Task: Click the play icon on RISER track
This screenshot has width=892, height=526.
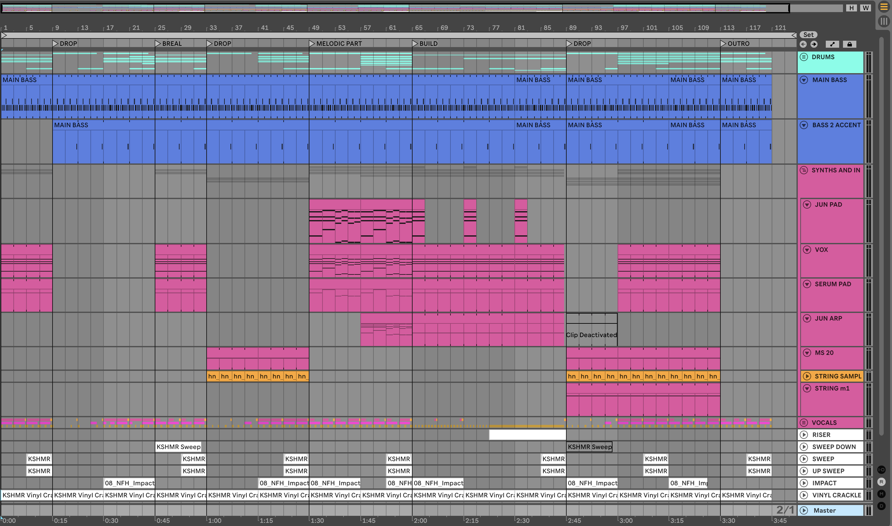Action: [804, 434]
